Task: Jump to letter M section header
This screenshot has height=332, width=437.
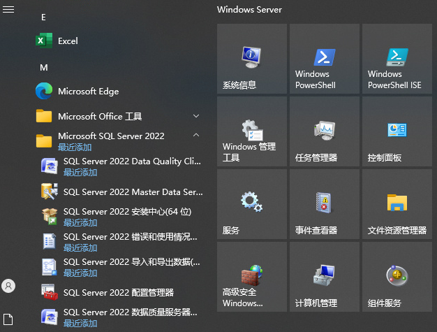Action: coord(44,68)
